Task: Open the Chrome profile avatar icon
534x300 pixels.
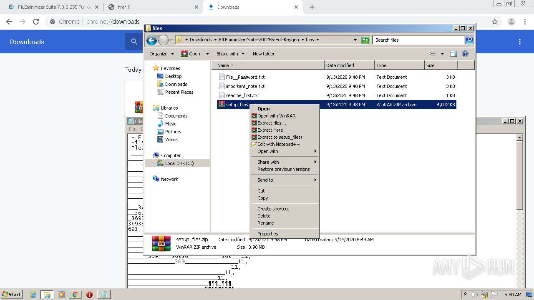Action: (x=511, y=22)
